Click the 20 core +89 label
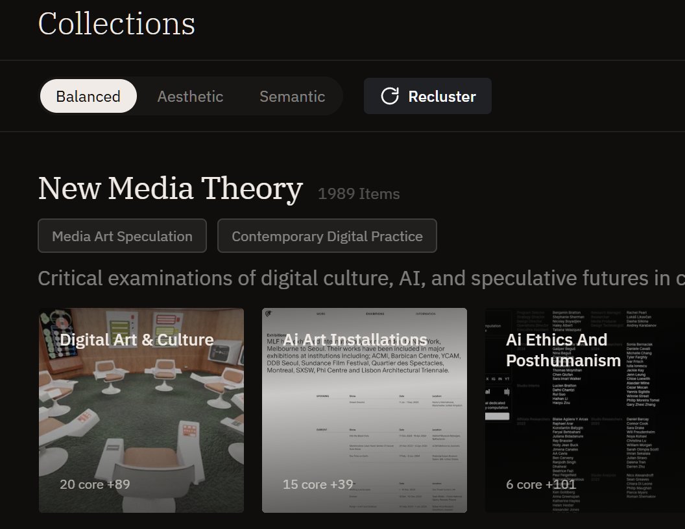The width and height of the screenshot is (685, 529). click(x=95, y=484)
